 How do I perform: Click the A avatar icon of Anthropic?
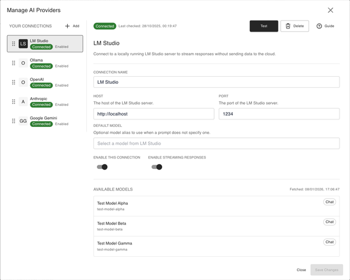point(23,101)
